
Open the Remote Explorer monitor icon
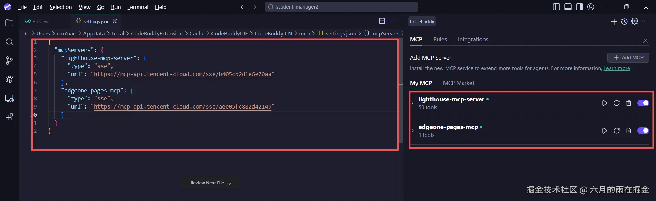coord(9,98)
